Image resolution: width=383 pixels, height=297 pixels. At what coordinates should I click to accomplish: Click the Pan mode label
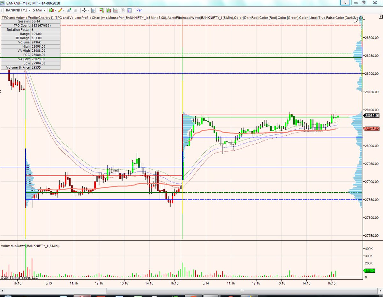point(139,10)
